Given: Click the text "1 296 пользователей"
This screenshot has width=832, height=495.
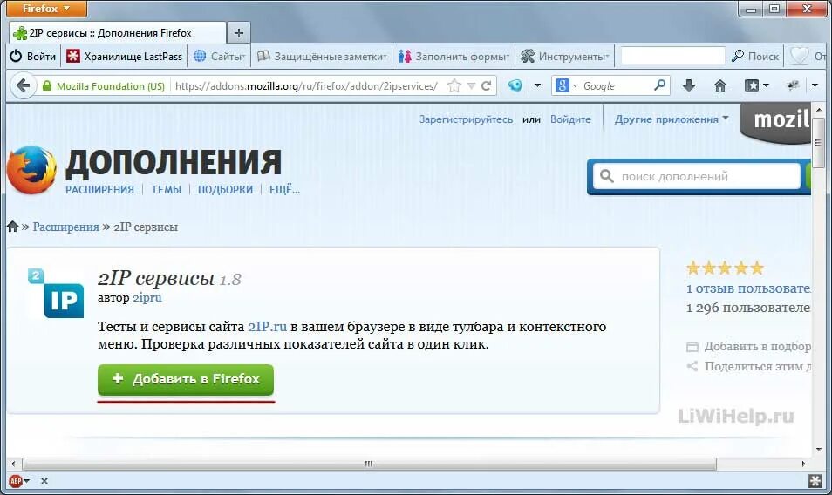Looking at the screenshot, I should [x=748, y=308].
